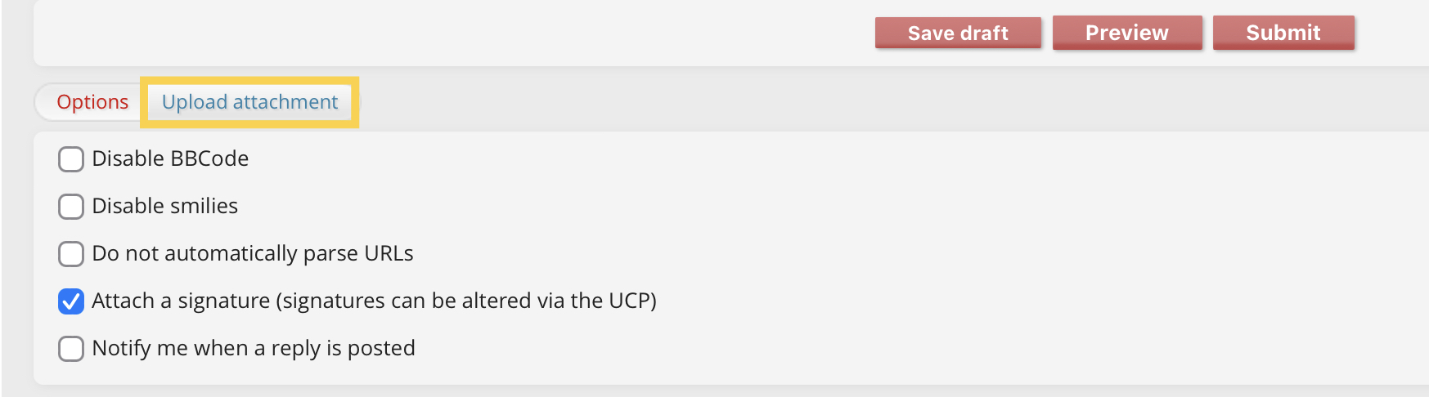Submit the post
Screen dimensions: 1429x397
(1283, 33)
